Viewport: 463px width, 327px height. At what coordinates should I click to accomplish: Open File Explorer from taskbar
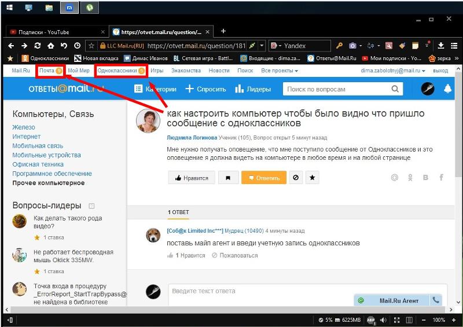pos(49,8)
